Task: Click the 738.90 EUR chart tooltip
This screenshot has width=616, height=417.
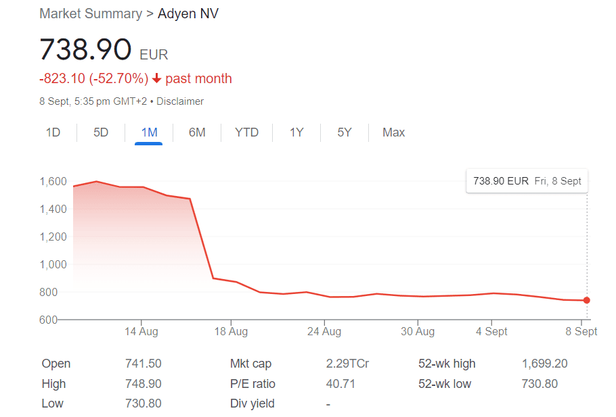Action: (x=527, y=181)
